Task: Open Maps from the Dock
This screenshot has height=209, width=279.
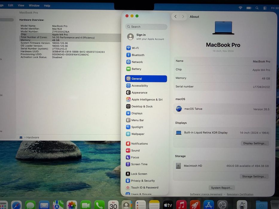Action: (x=58, y=205)
